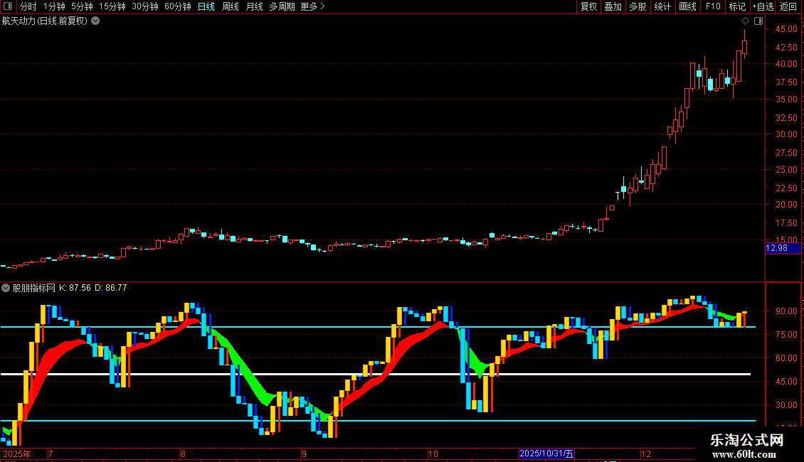This screenshot has height=462, width=804.
Task: Open the 画线 drawing tools
Action: click(687, 6)
